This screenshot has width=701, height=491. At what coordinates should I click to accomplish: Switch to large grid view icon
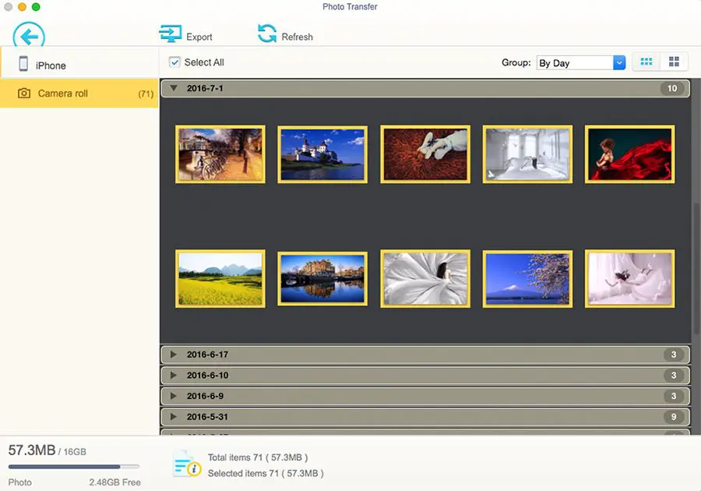[x=674, y=62]
